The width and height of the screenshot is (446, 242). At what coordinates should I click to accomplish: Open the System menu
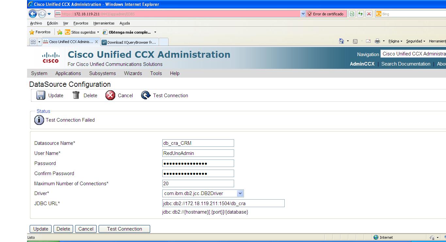[39, 73]
